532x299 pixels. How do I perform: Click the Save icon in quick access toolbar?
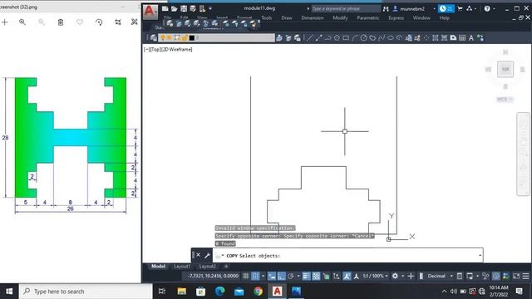[x=184, y=9]
